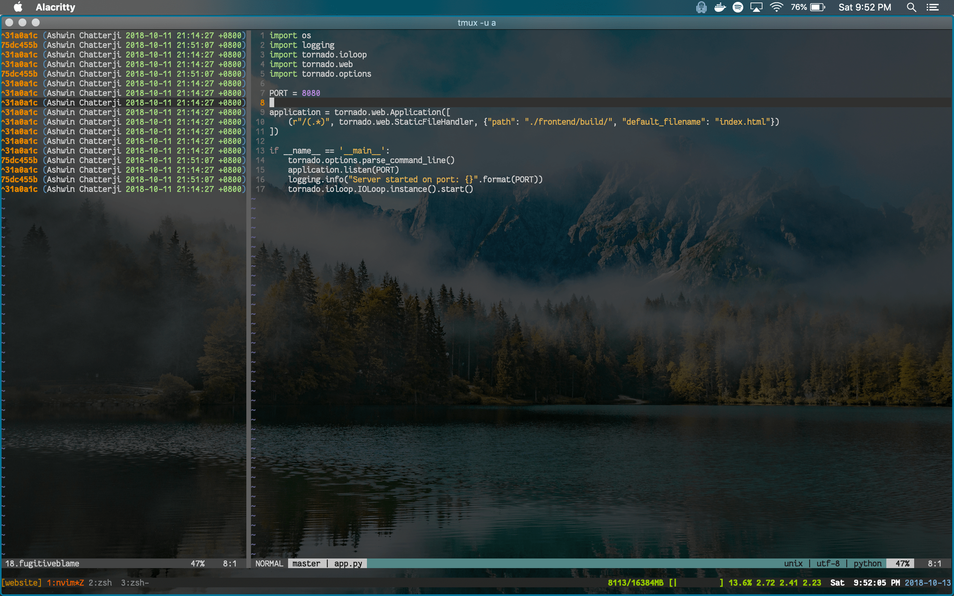
Task: Open the AirPlay display menu icon
Action: click(757, 7)
